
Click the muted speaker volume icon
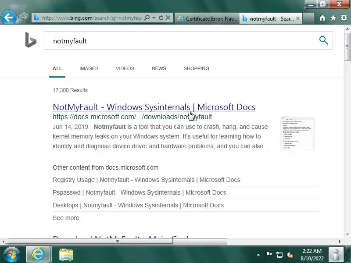[x=290, y=255]
